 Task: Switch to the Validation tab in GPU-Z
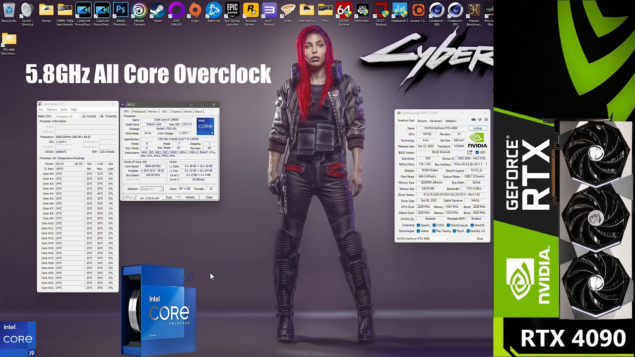(450, 120)
